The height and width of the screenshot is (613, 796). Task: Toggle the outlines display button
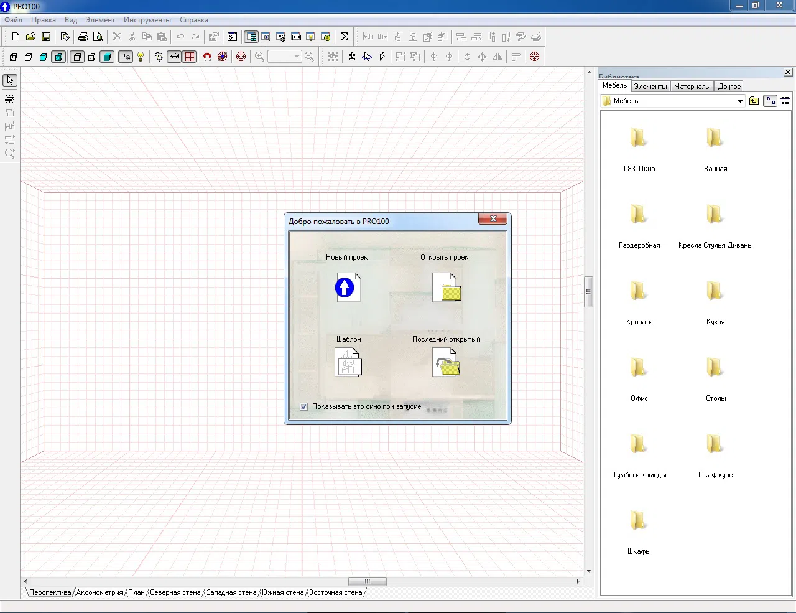coord(77,57)
